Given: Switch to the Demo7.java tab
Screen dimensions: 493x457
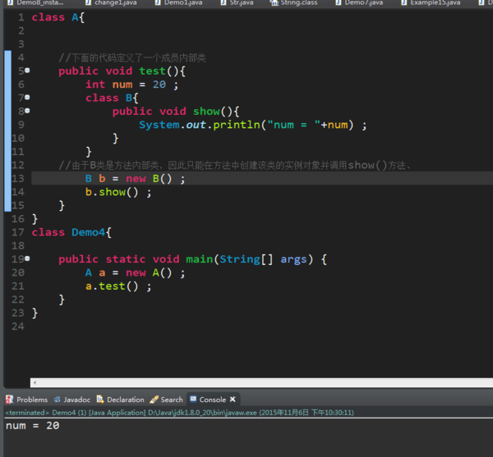Looking at the screenshot, I should (x=362, y=3).
